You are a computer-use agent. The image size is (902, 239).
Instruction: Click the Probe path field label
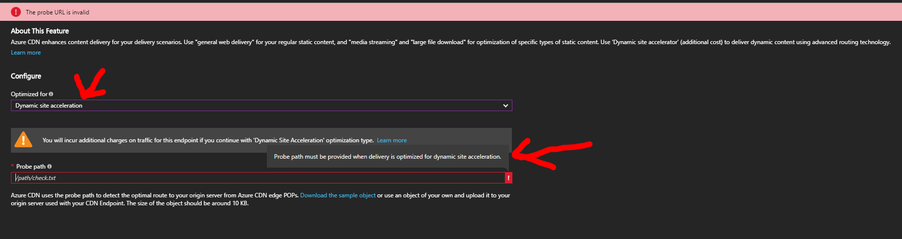[31, 167]
